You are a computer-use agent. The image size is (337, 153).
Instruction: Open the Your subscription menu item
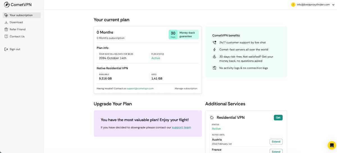(x=21, y=15)
